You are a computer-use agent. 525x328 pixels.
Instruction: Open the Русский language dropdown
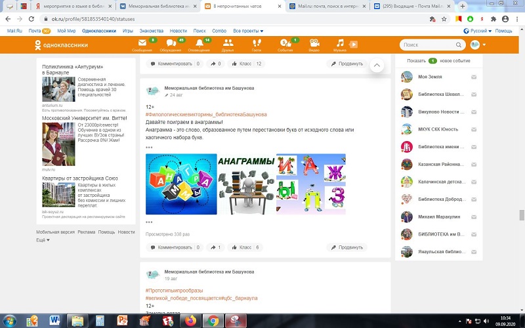478,31
